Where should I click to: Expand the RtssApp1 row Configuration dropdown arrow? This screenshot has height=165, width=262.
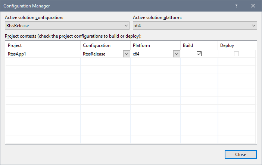click(126, 54)
